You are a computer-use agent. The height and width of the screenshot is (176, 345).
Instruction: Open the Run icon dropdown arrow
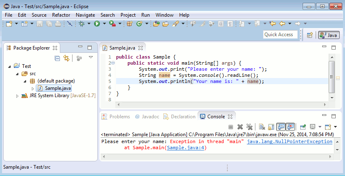click(104, 24)
